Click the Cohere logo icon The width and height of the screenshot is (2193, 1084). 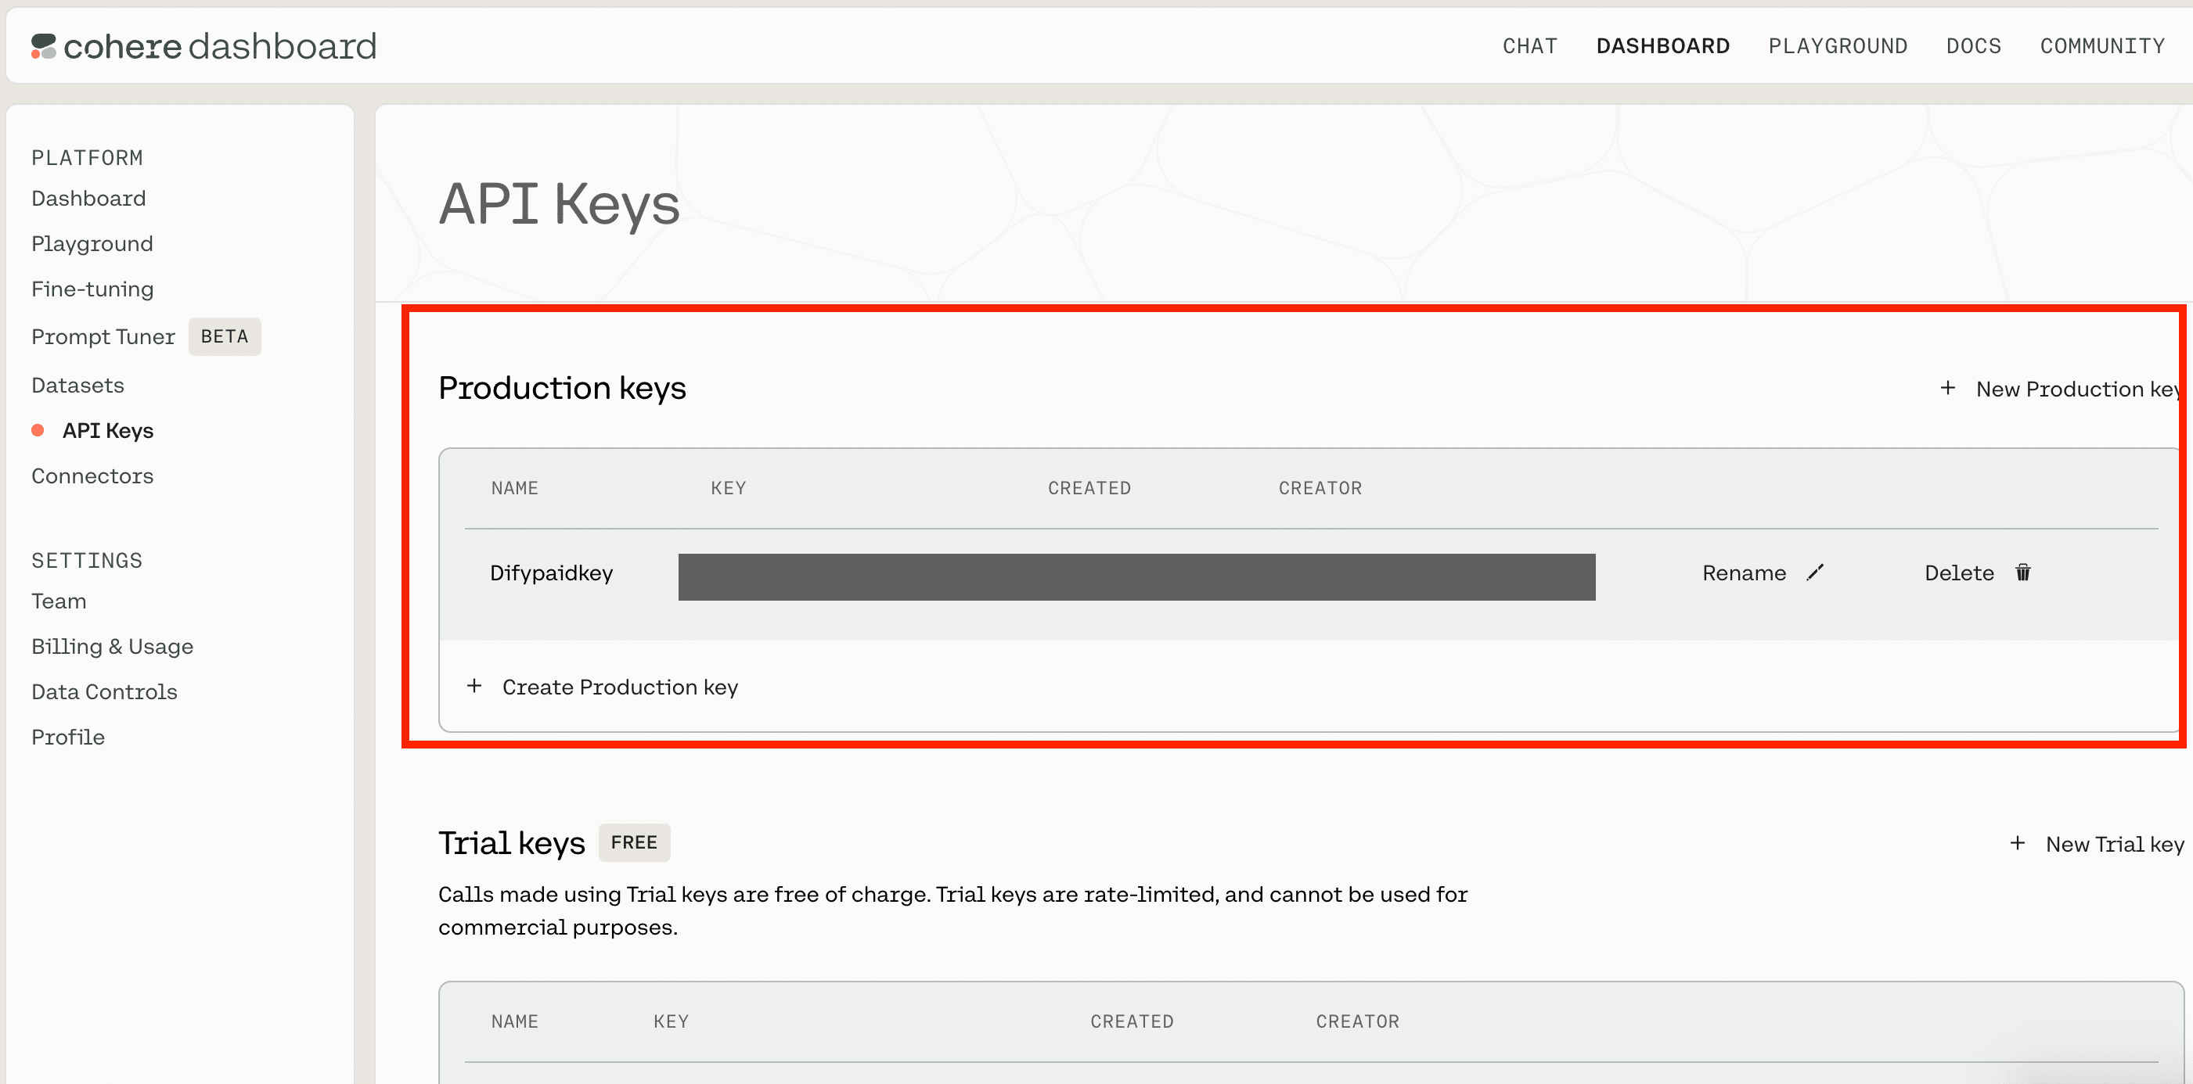coord(43,46)
